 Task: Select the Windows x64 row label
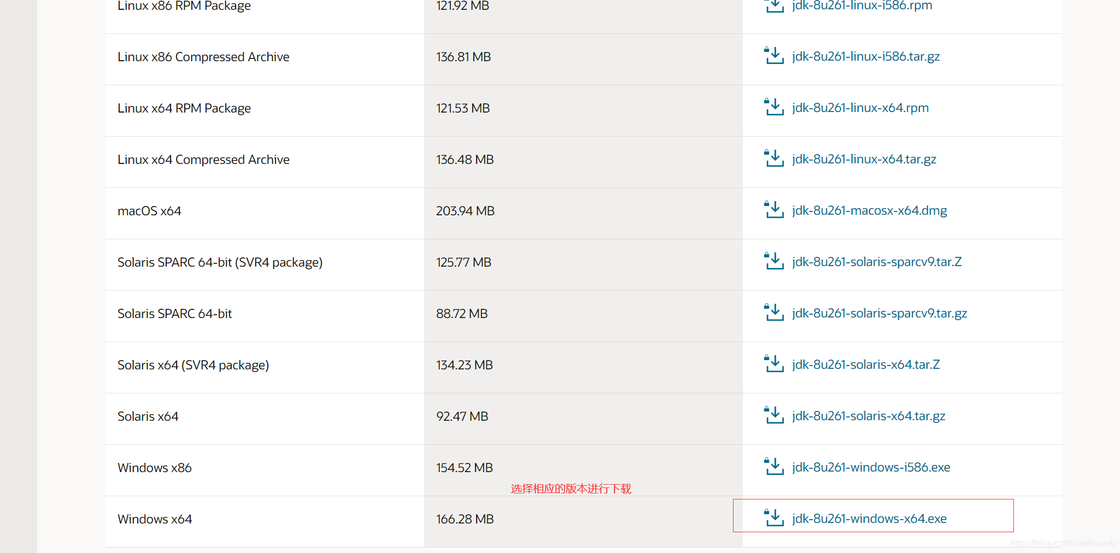coord(155,519)
